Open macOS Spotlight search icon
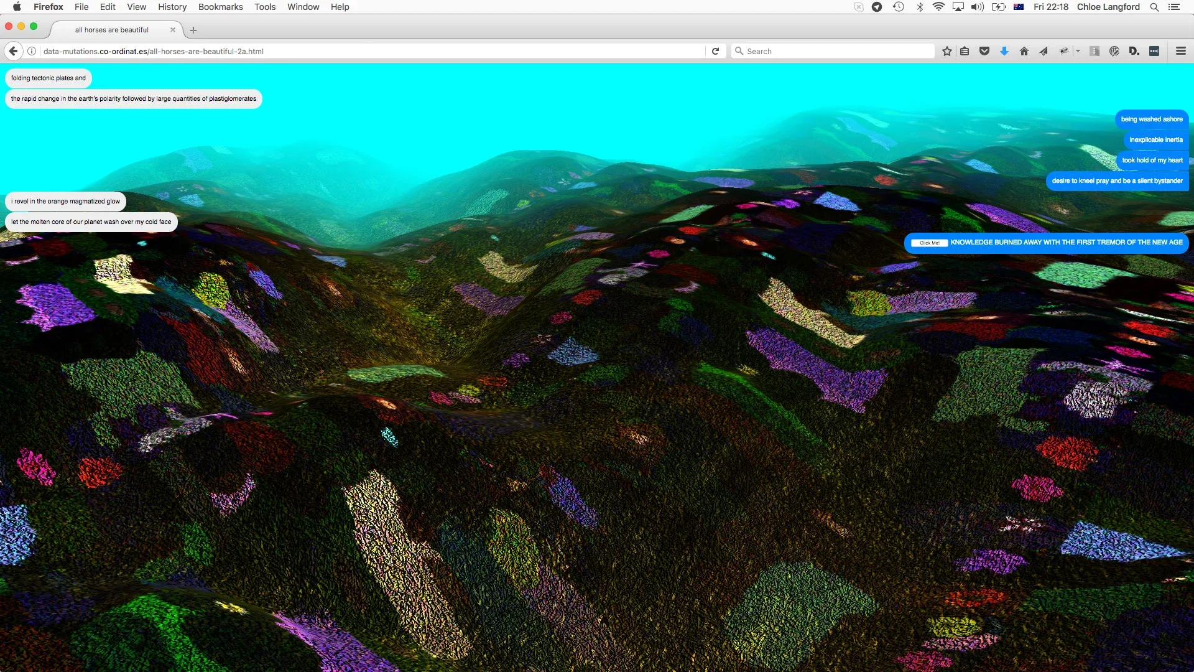Screen dimensions: 1194x672 click(1154, 7)
